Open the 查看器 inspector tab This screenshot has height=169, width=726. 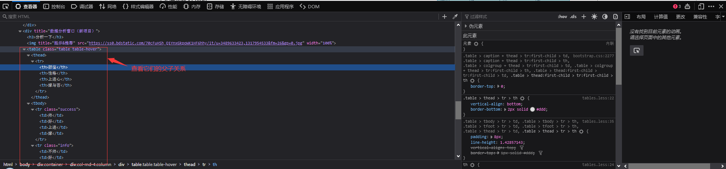[26, 6]
